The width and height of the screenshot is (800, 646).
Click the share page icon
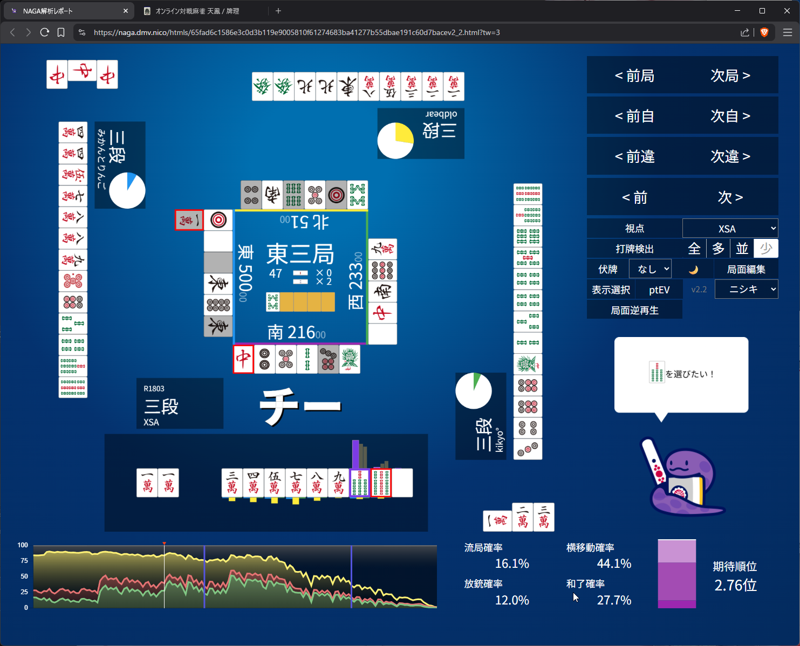[745, 32]
